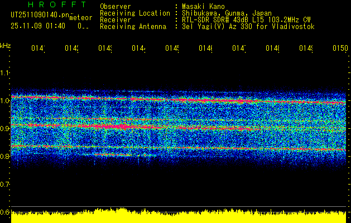351x223 pixels.
Task: Click the 0142 time axis marker
Action: pyautogui.click(x=71, y=48)
